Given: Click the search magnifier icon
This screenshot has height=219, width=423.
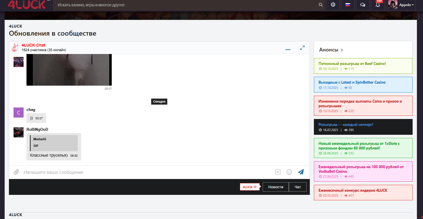Looking at the screenshot, I should [321, 5].
